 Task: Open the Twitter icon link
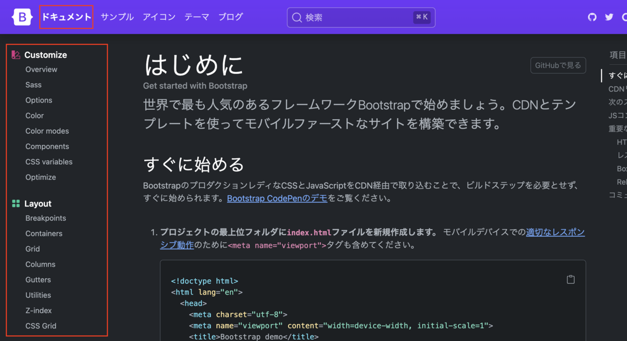pos(609,17)
